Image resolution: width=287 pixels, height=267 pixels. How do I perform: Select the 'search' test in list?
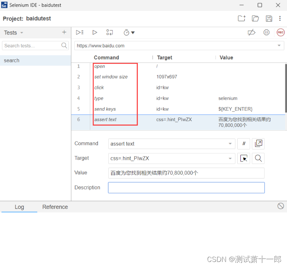(x=35, y=61)
